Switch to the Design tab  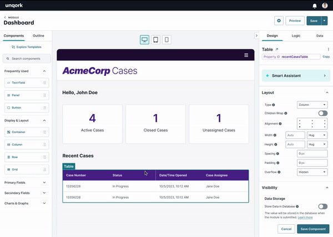(273, 36)
